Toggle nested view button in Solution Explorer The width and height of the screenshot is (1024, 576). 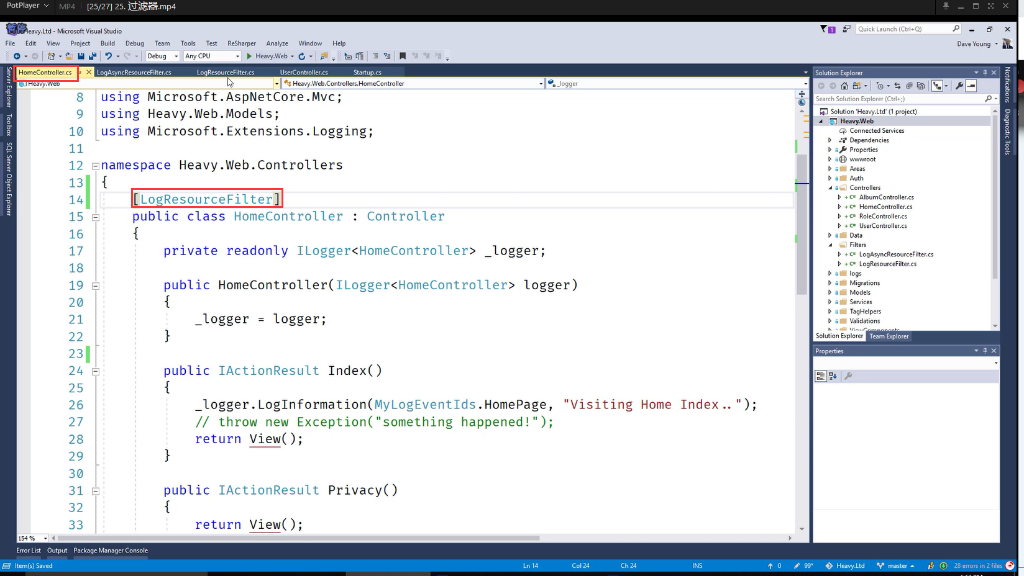[x=937, y=86]
